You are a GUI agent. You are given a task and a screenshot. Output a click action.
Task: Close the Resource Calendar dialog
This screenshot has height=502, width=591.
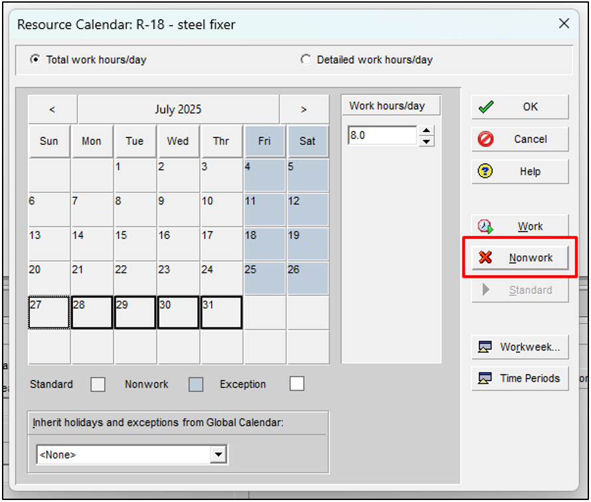564,24
